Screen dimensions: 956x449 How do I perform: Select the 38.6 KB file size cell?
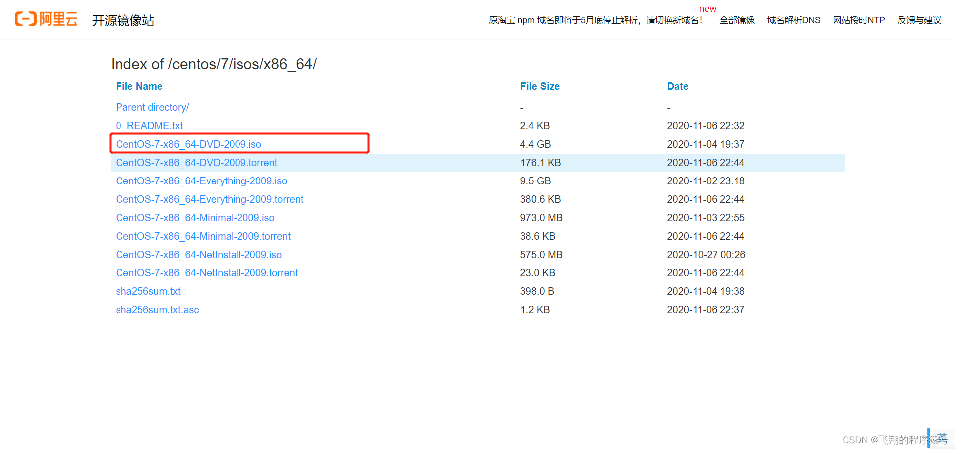tap(538, 236)
